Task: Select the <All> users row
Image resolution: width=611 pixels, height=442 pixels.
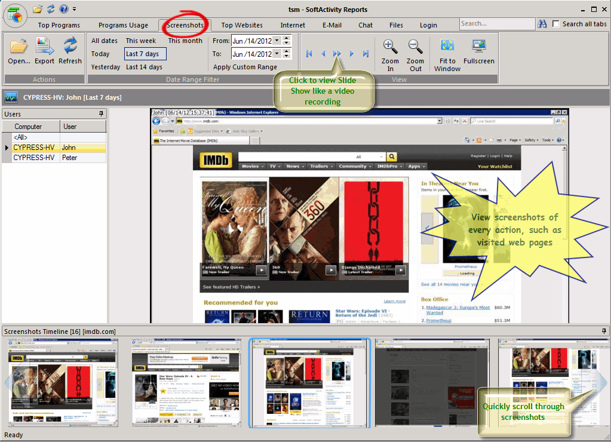Action: tap(54, 137)
